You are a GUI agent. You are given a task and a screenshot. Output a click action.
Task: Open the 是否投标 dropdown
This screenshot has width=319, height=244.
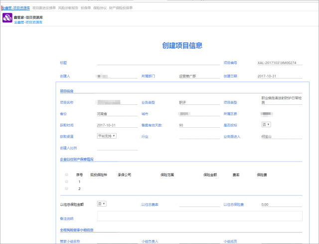pyautogui.click(x=266, y=125)
